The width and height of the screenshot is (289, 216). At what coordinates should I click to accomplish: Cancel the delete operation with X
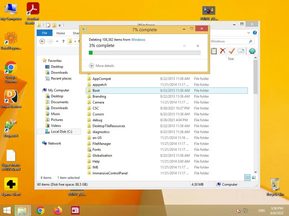pyautogui.click(x=198, y=46)
